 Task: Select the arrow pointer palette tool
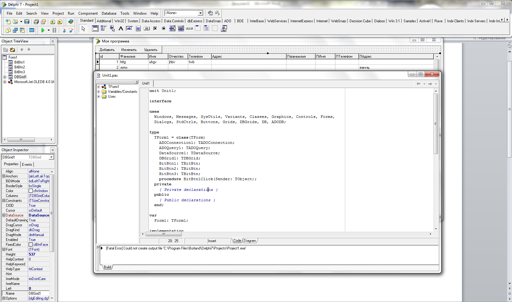click(x=83, y=28)
